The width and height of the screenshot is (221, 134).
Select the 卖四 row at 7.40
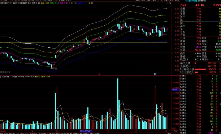(x=200, y=12)
